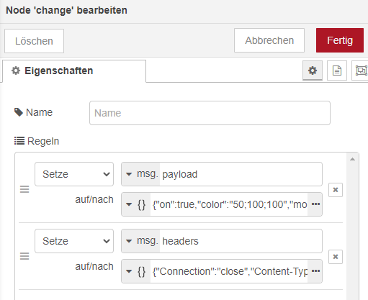Change msg type for headers property
The width and height of the screenshot is (368, 300).
click(x=141, y=241)
